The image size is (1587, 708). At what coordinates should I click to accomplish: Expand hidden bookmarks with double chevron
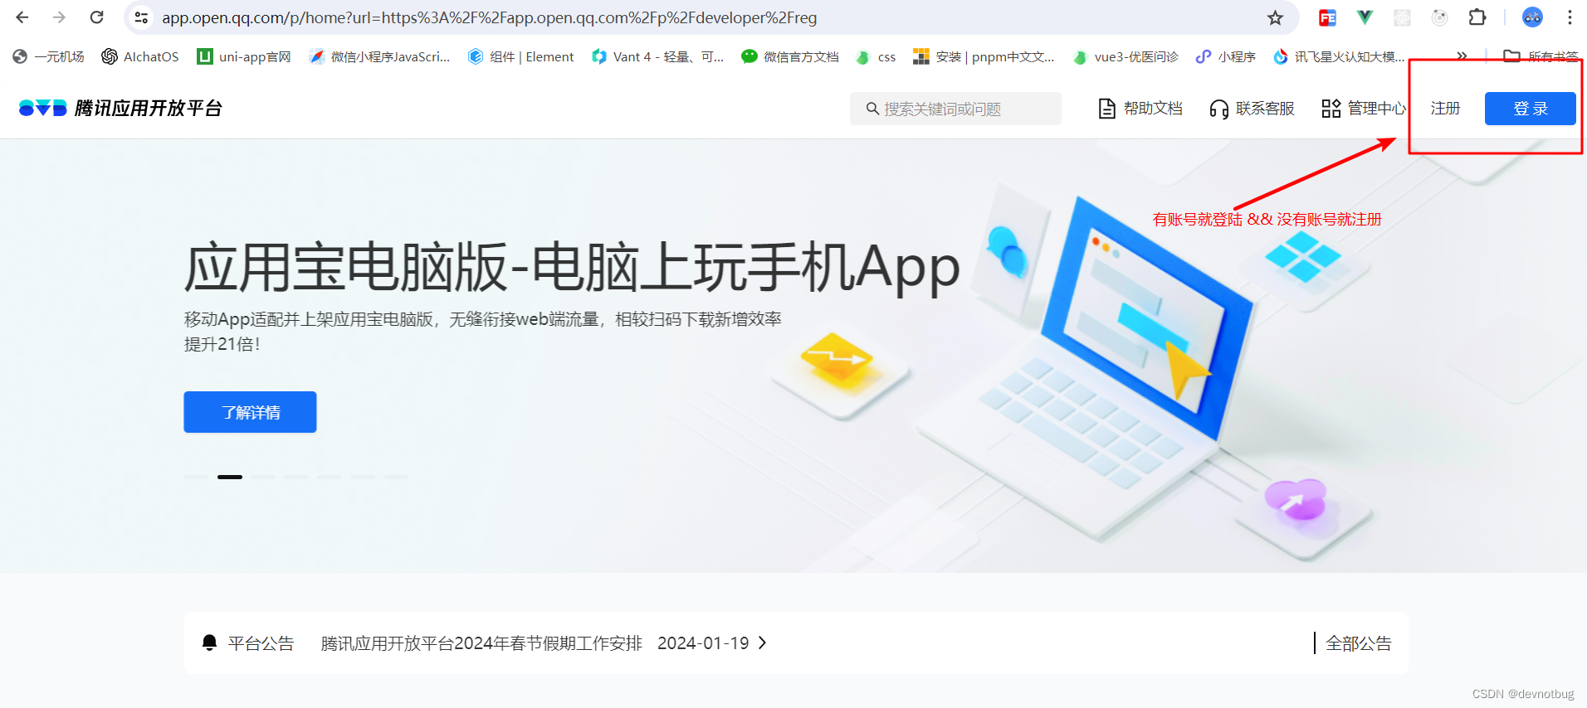pyautogui.click(x=1462, y=56)
